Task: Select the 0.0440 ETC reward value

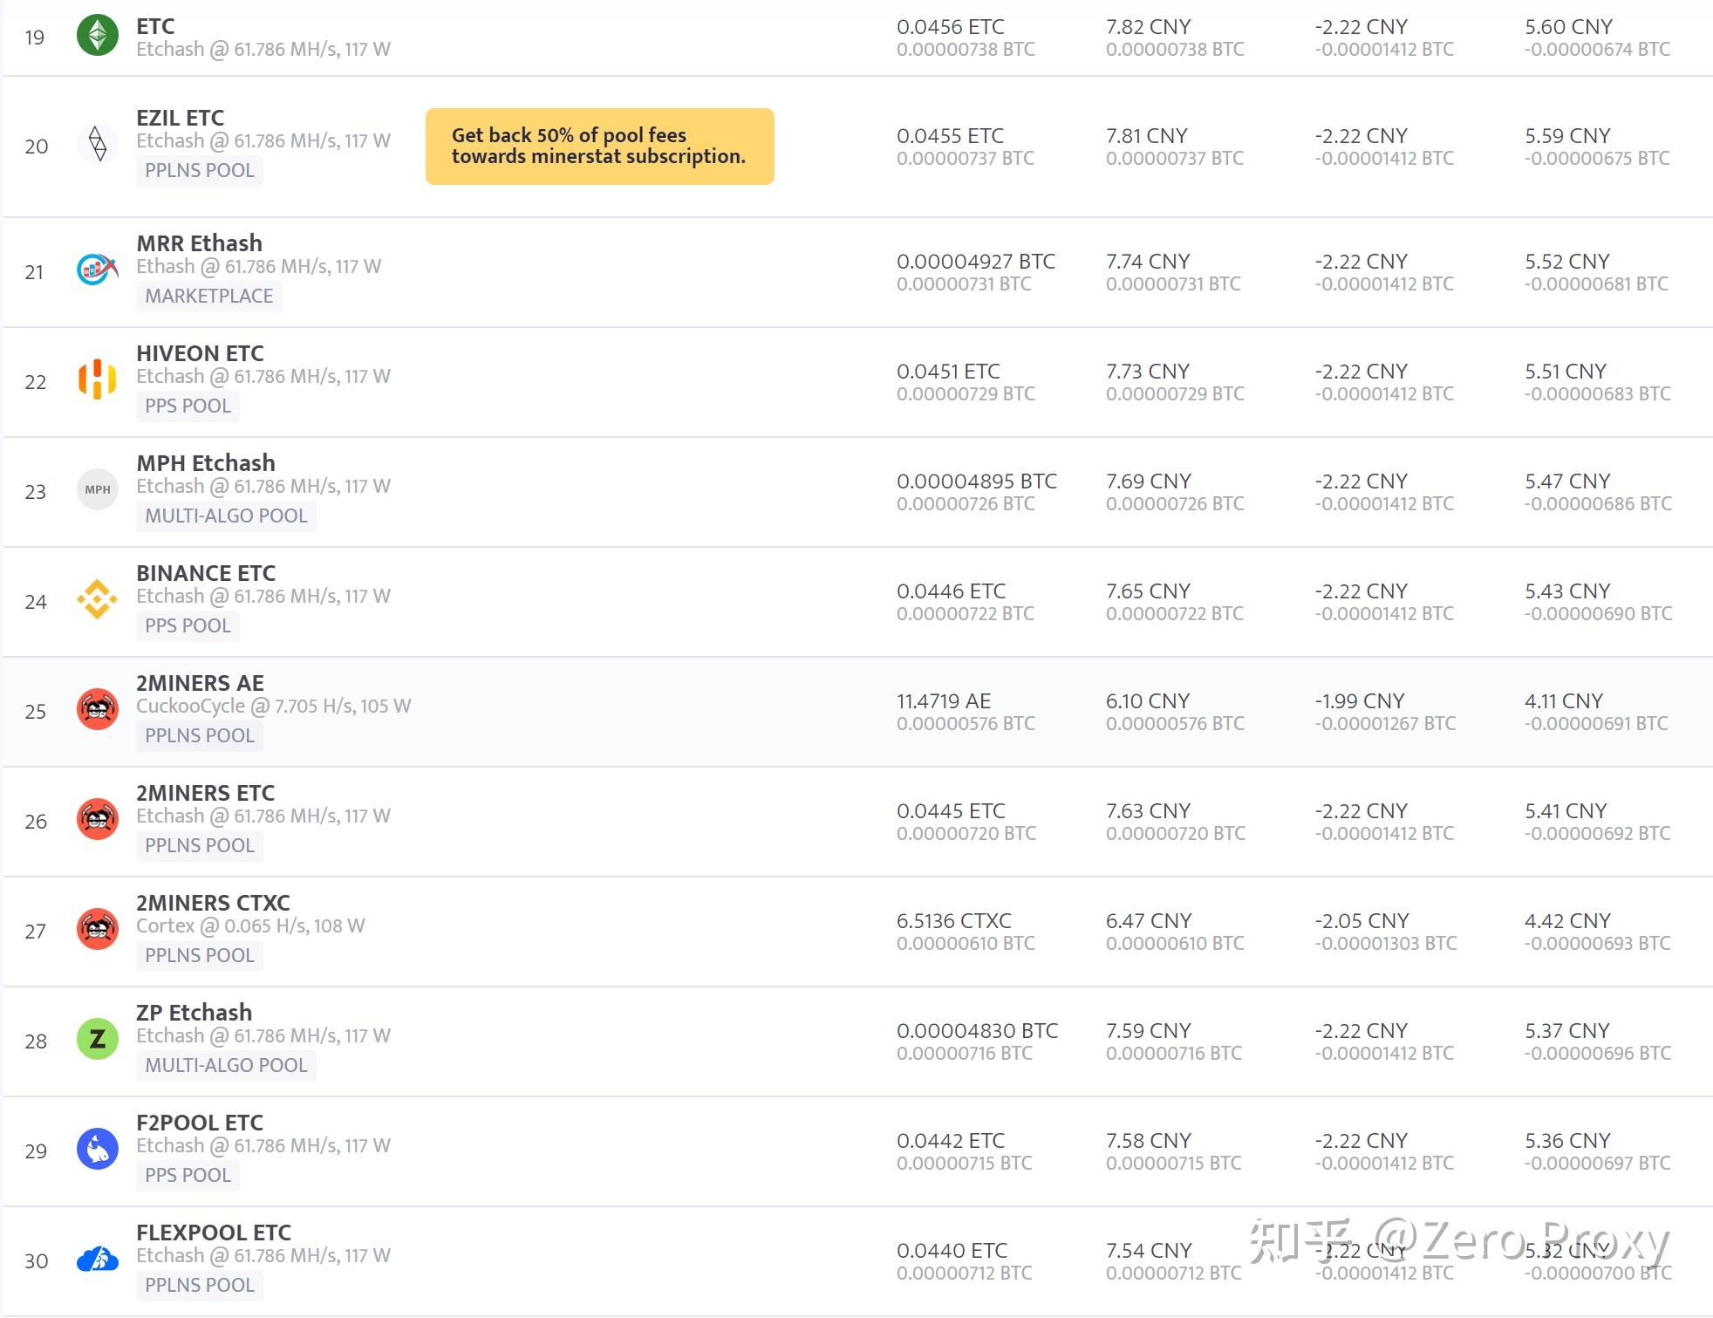Action: tap(952, 1251)
